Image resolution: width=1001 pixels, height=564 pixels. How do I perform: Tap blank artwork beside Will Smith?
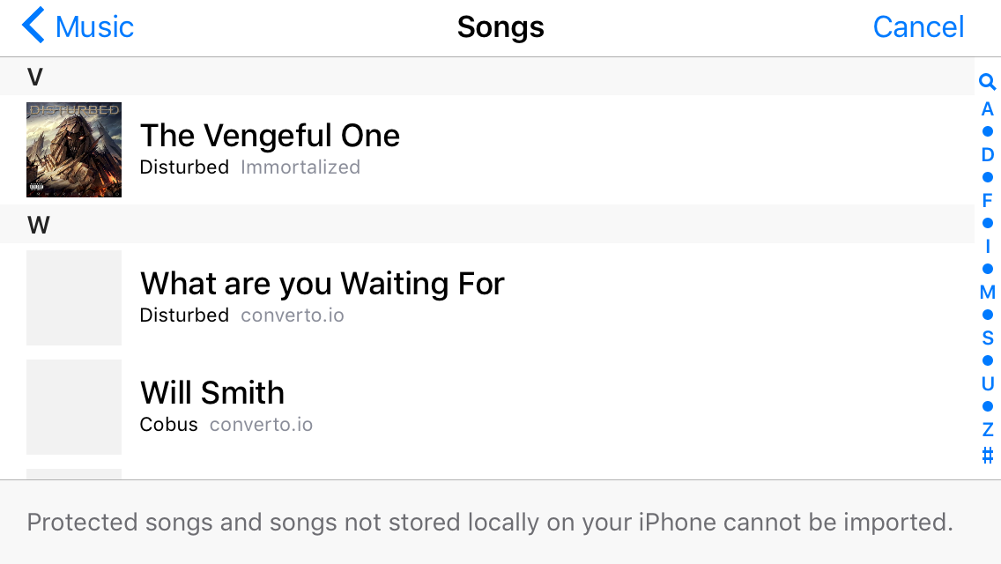point(74,407)
